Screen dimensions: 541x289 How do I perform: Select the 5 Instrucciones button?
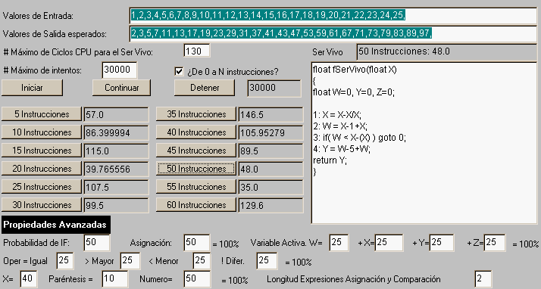tap(42, 114)
